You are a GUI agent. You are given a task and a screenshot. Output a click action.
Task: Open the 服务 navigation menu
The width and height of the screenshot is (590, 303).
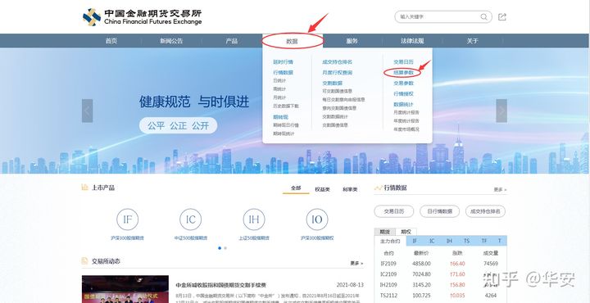(352, 41)
